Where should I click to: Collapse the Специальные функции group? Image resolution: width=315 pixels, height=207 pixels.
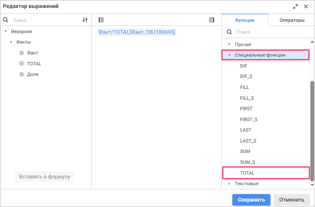(229, 55)
